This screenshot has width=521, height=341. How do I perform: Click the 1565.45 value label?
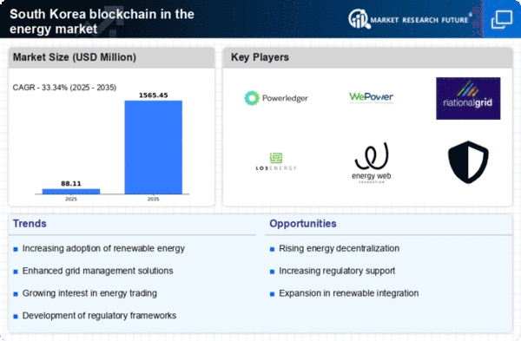tap(153, 95)
